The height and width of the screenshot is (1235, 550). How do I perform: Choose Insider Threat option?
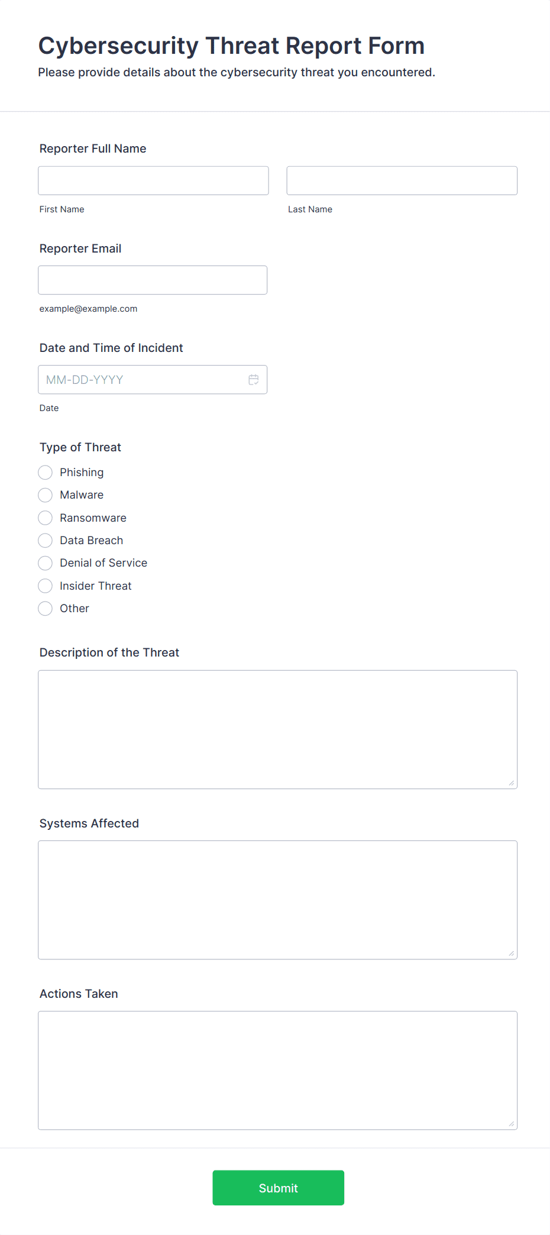click(45, 586)
